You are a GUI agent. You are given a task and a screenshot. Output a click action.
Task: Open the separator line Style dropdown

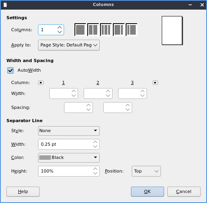[x=69, y=131]
